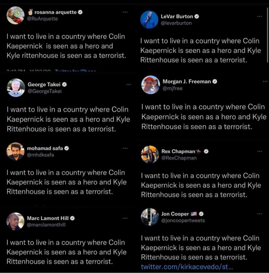Image resolution: width=269 pixels, height=273 pixels.
Task: Click rosanna arquette's profile picture
Action: coord(15,15)
